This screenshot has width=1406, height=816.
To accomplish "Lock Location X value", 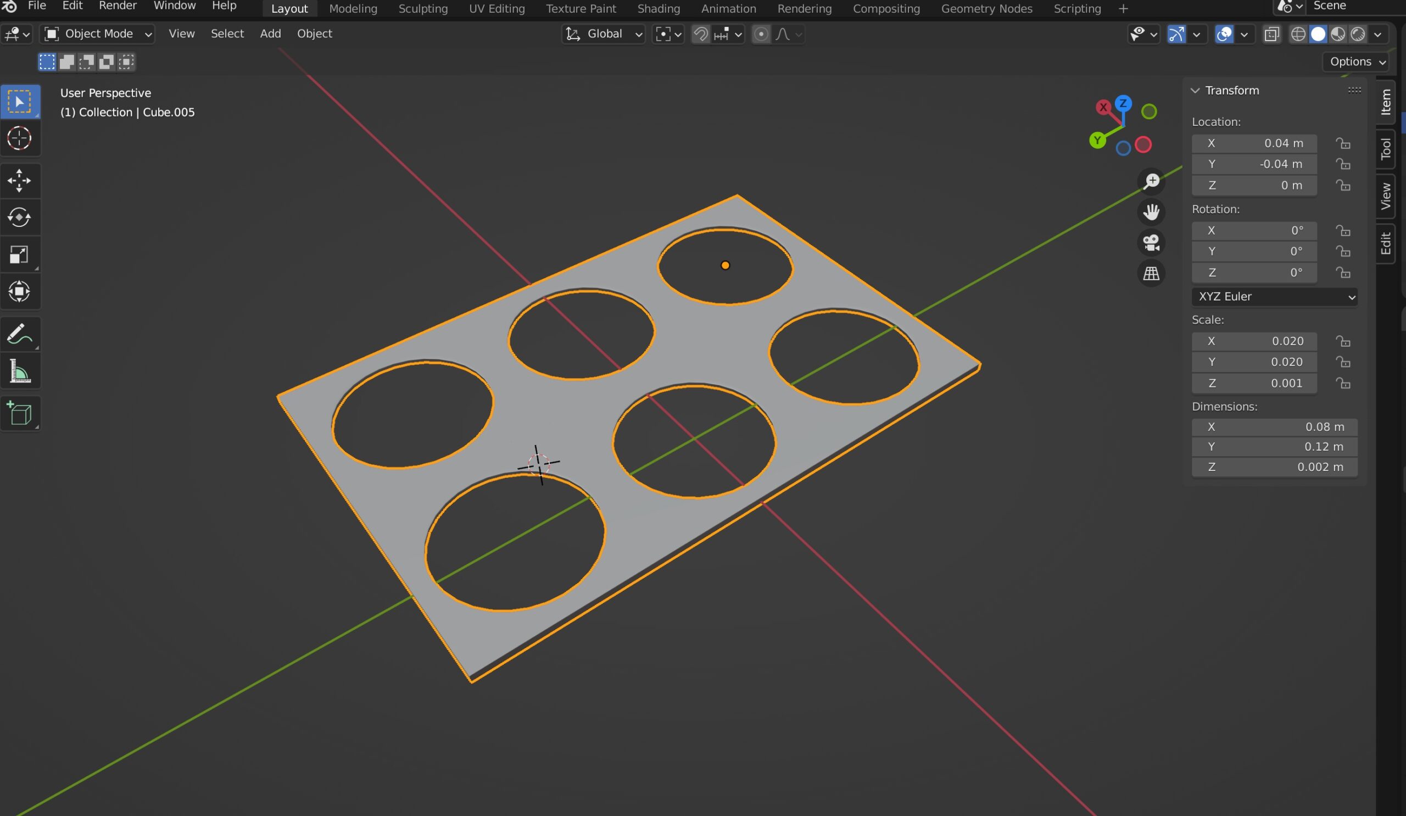I will [1343, 143].
